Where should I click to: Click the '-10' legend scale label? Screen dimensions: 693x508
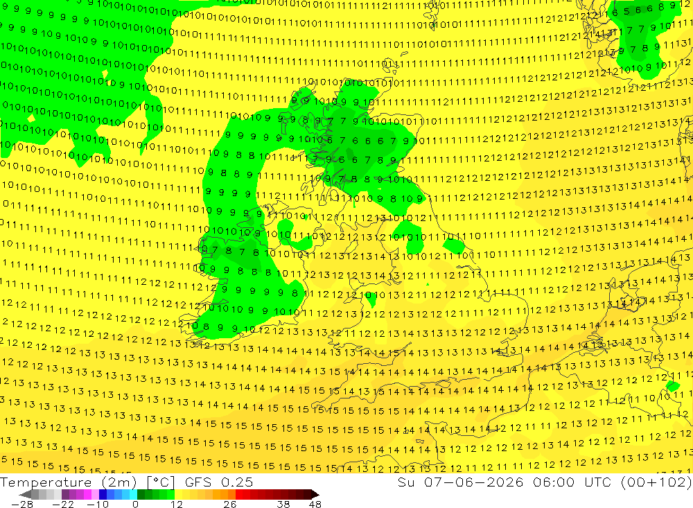pos(98,504)
